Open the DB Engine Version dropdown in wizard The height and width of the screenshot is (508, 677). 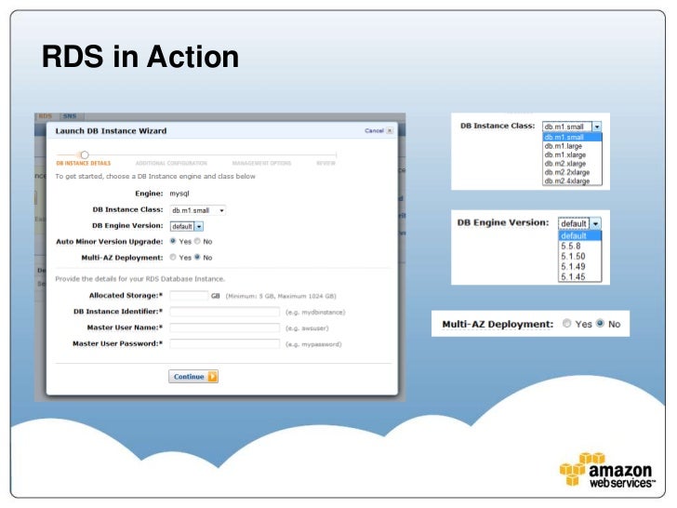click(187, 226)
